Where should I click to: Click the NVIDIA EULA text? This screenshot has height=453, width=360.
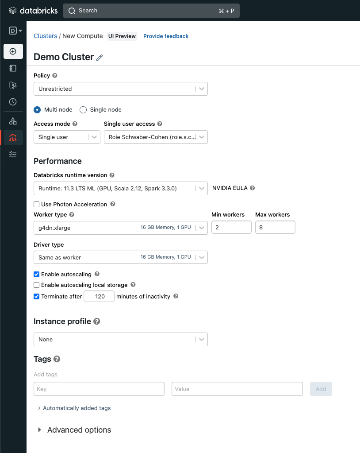click(230, 188)
